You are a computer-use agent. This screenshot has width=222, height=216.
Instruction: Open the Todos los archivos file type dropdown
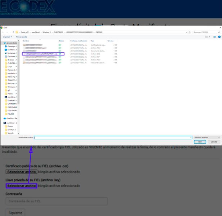click(207, 138)
